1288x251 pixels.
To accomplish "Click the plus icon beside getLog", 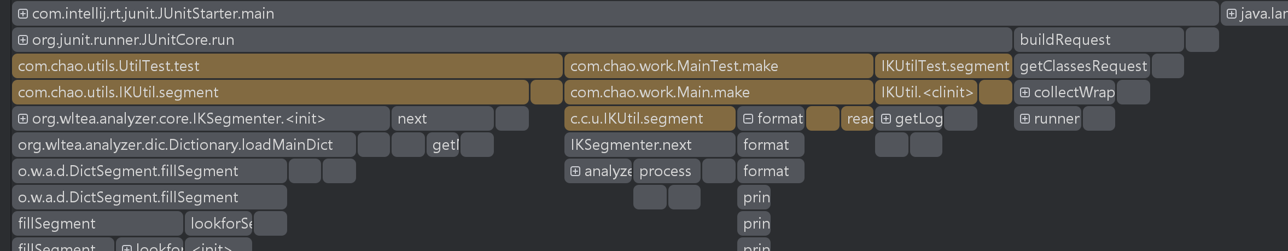I will pos(886,119).
